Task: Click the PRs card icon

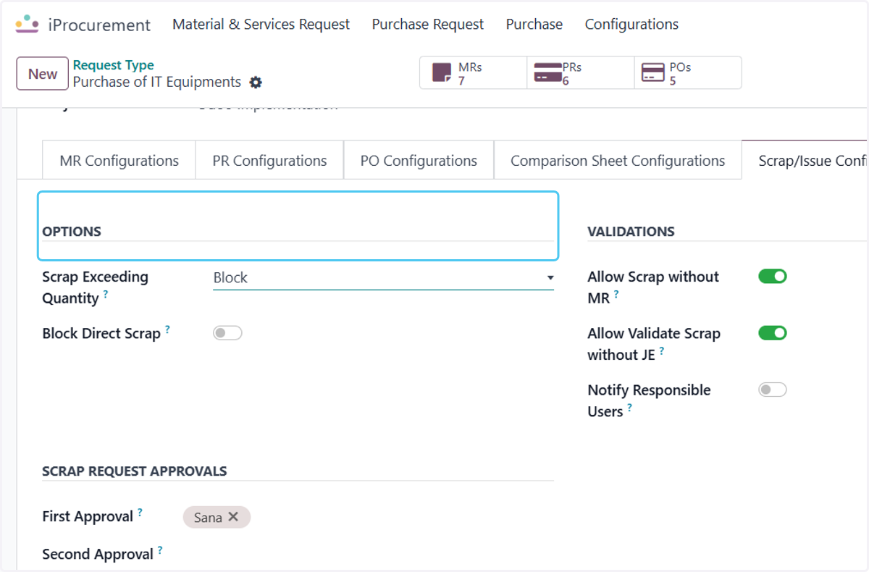Action: coord(547,73)
